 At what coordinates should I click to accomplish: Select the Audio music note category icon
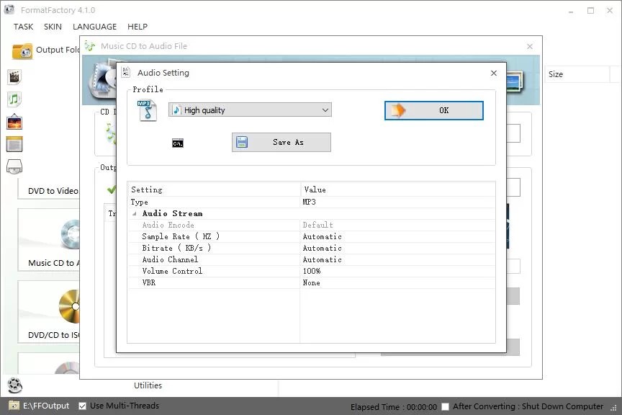pos(14,99)
